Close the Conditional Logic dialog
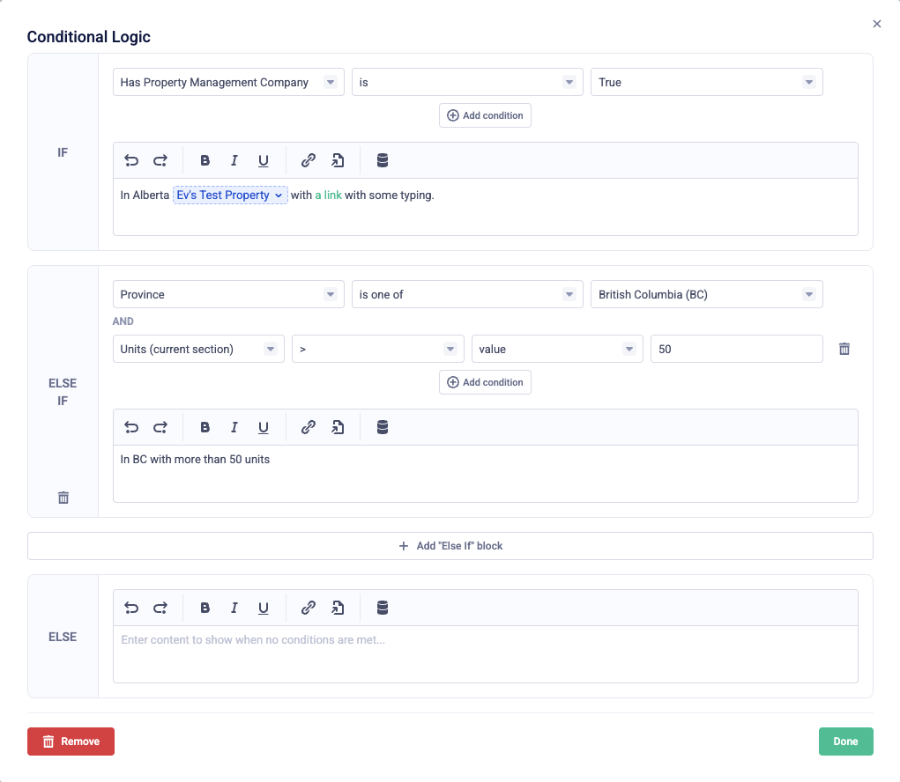 point(877,24)
